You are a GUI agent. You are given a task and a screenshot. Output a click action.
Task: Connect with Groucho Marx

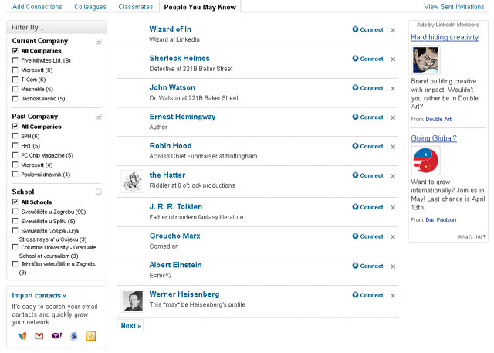pos(367,236)
